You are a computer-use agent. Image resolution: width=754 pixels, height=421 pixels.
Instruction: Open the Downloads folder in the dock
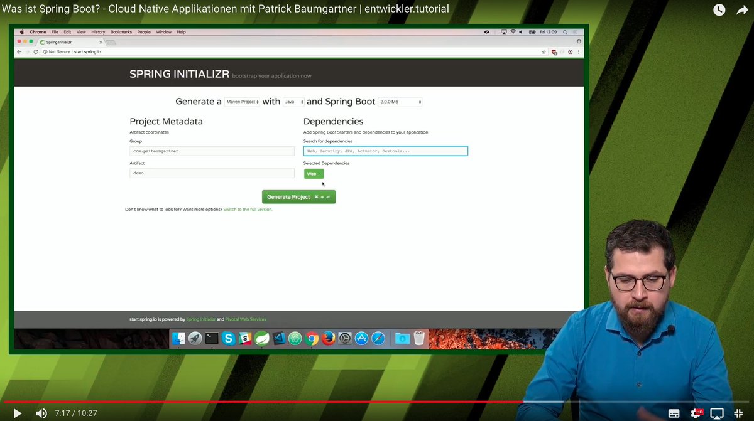click(402, 339)
